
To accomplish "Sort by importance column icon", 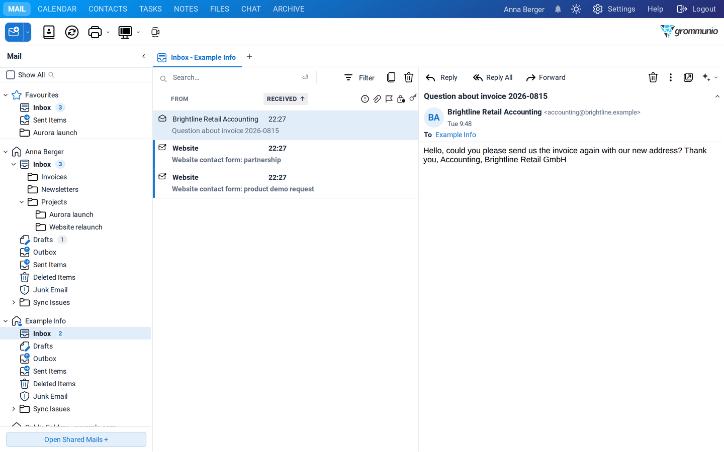I will point(365,99).
